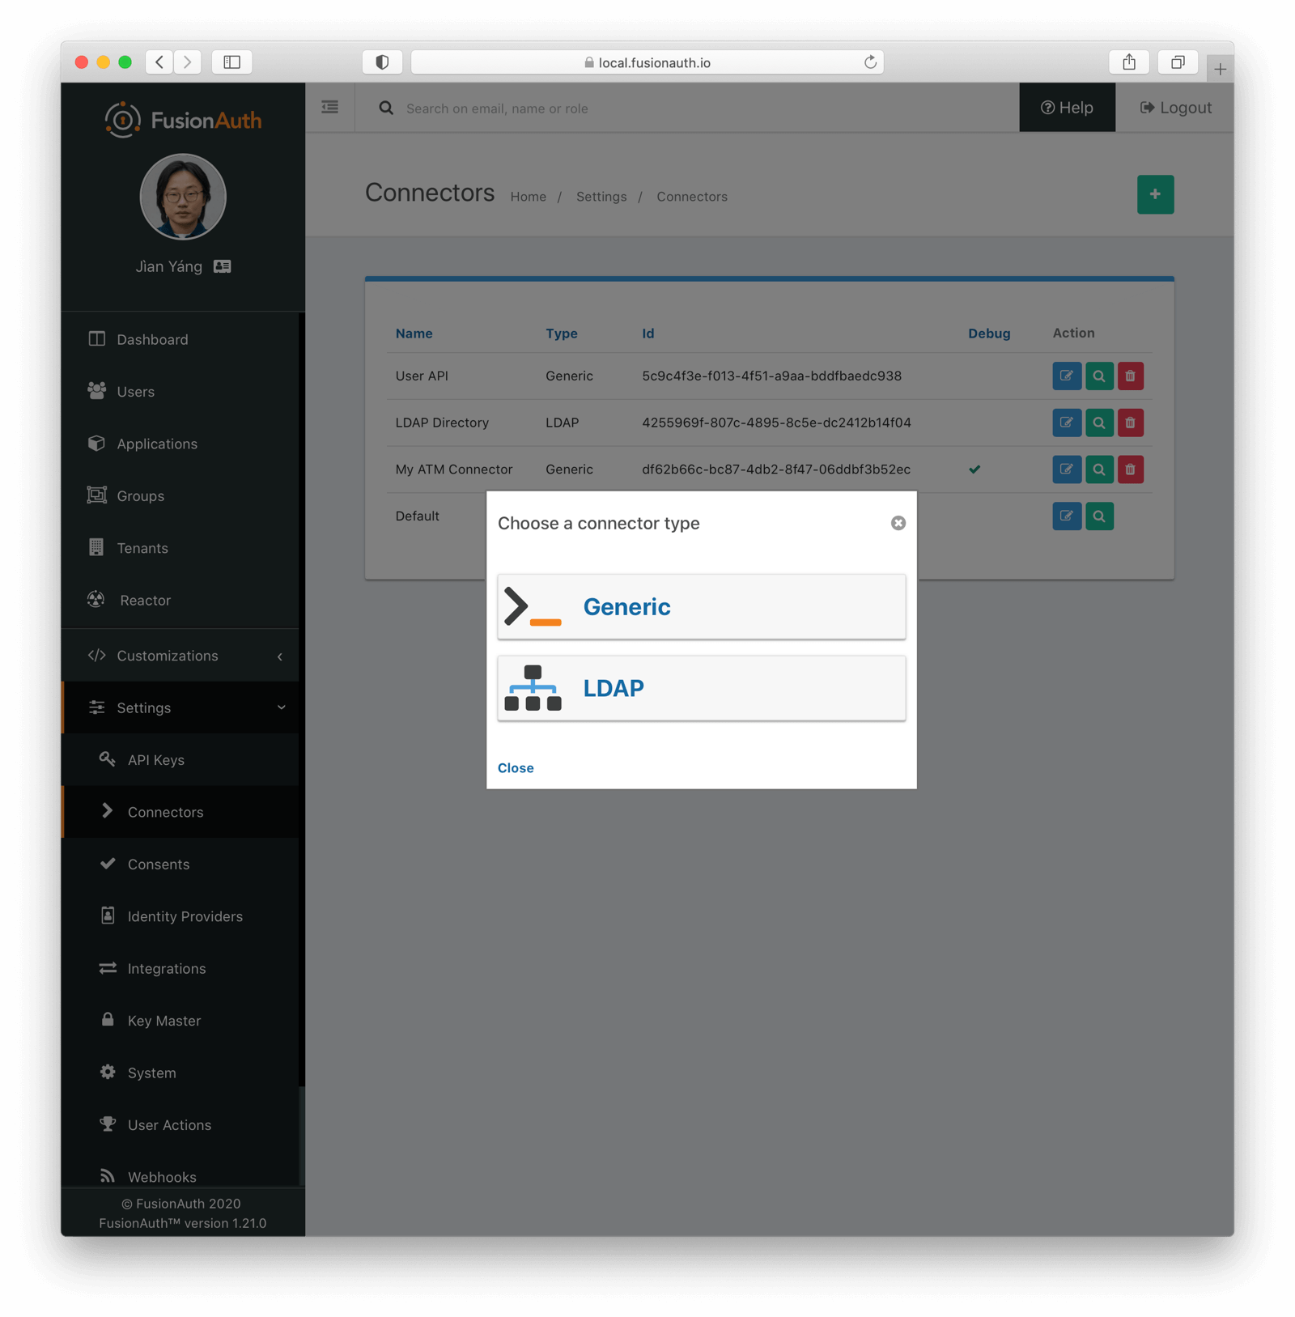Screen dimensions: 1295x1317
Task: Edit the Default connector
Action: (1067, 516)
